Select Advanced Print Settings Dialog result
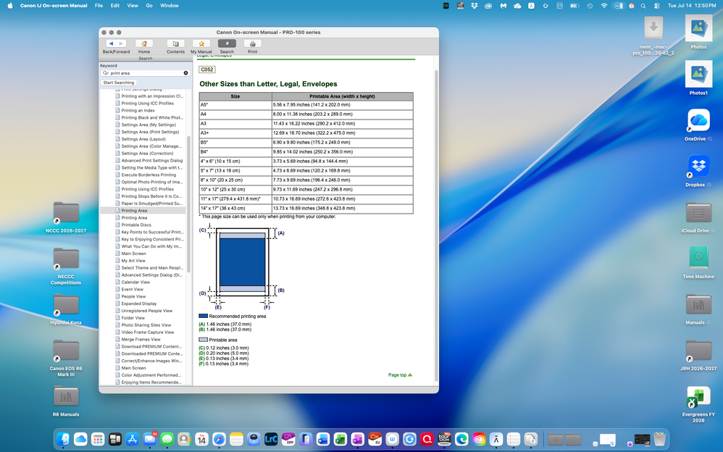Viewport: 723px width, 452px height. click(x=151, y=161)
